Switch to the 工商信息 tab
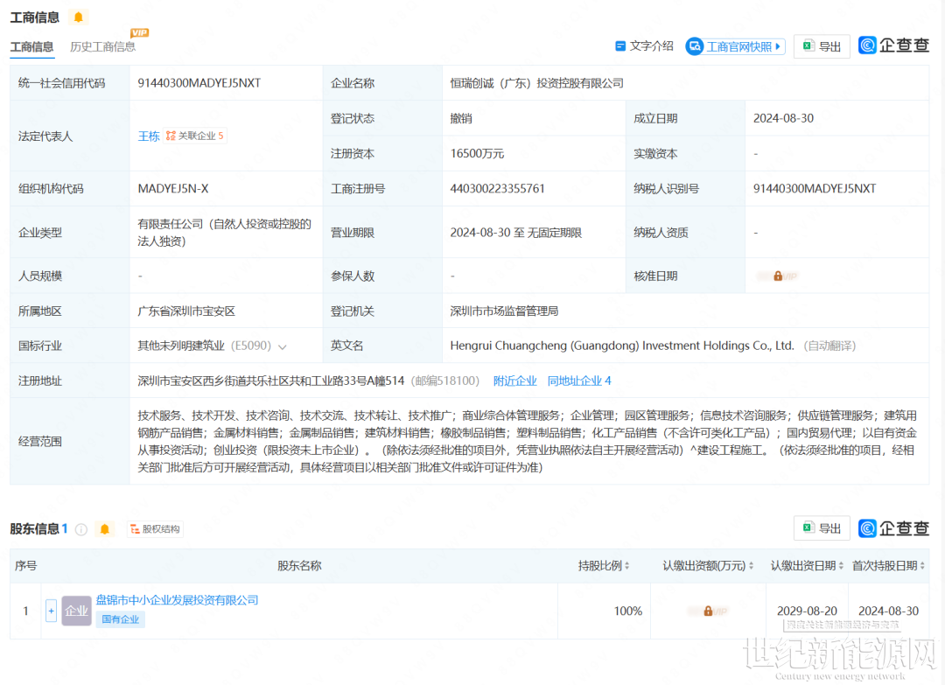 click(x=32, y=47)
